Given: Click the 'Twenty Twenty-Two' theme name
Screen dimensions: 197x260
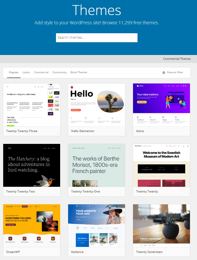Looking at the screenshot, I should click(20, 192).
